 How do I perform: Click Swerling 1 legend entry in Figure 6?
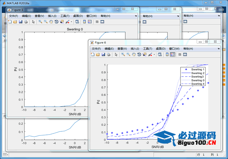(x=193, y=69)
